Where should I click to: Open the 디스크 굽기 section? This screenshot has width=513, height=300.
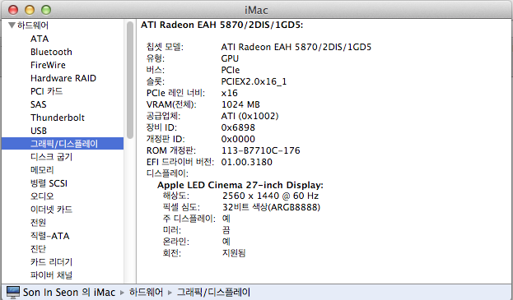pyautogui.click(x=51, y=157)
